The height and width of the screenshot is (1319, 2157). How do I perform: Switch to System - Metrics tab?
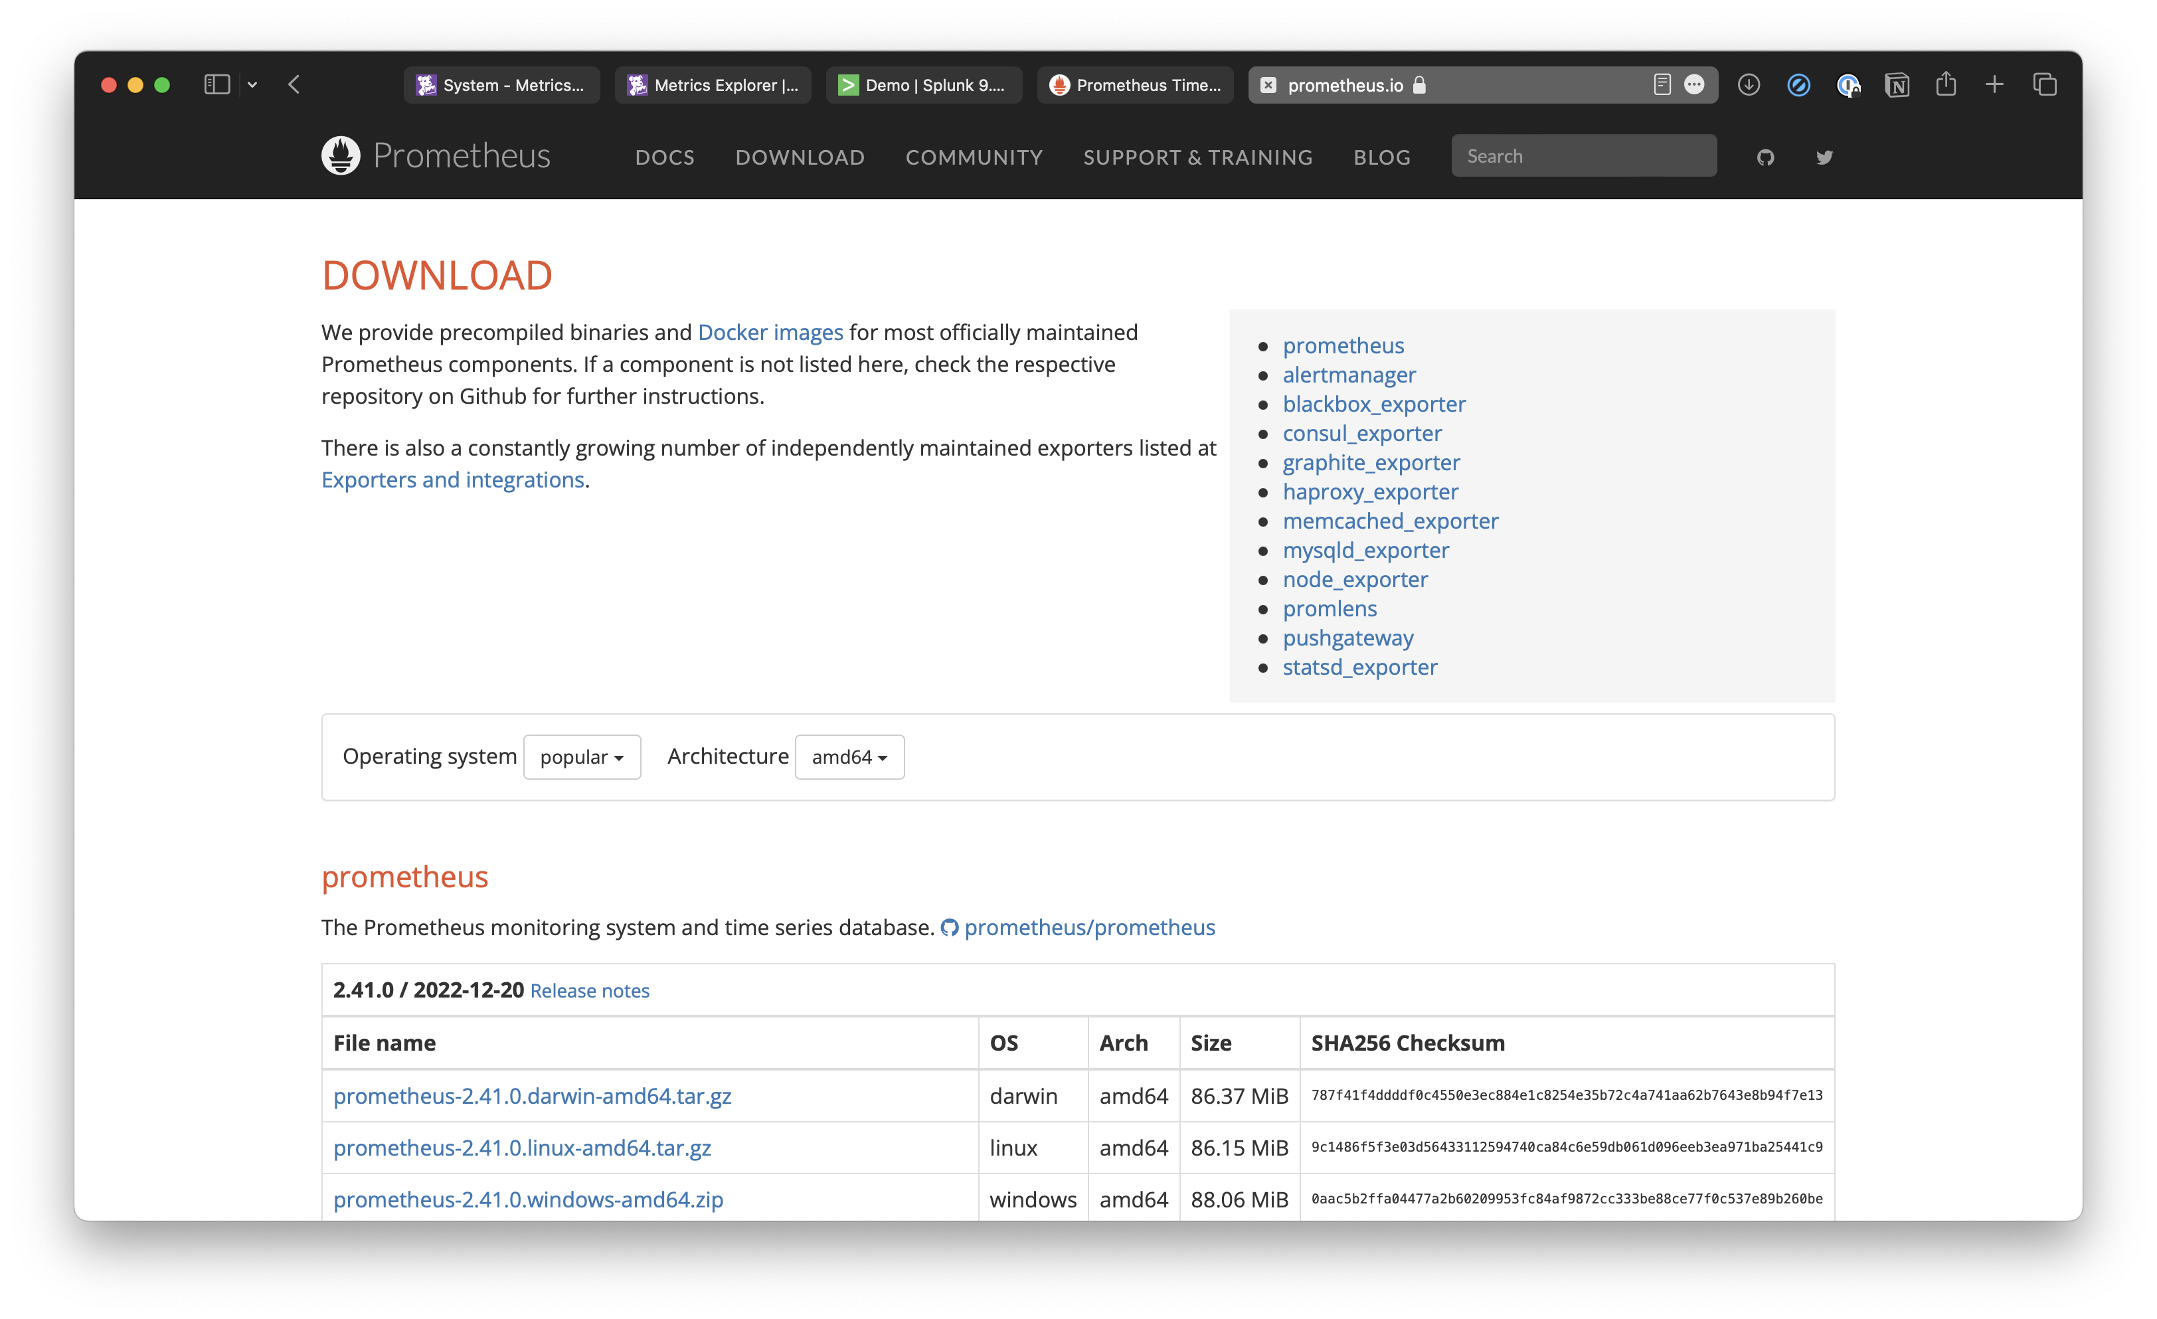(501, 85)
